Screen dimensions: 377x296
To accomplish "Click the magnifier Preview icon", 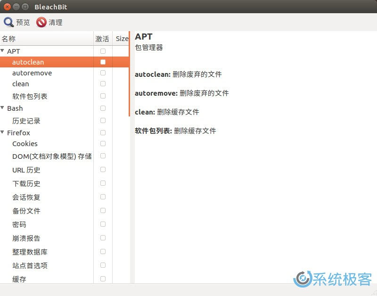I will point(8,22).
